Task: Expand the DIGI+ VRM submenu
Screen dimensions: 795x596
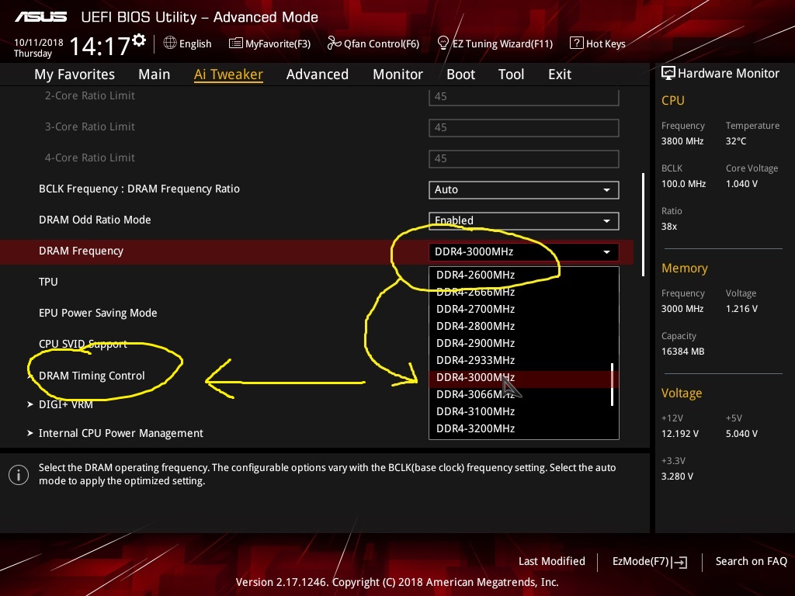Action: (65, 404)
